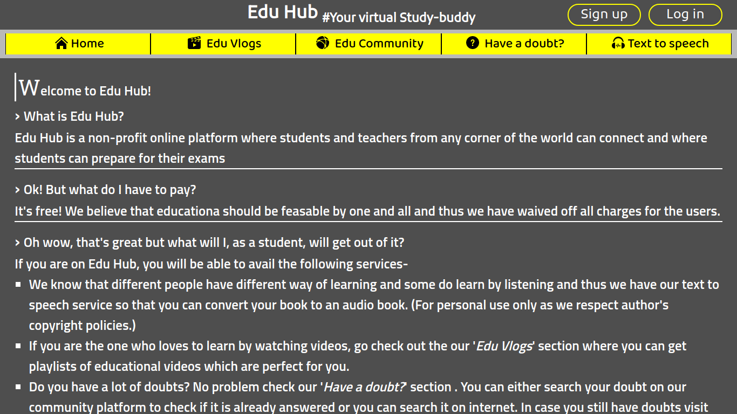Click the '#Your virtual Study-buddy' tagline

pyautogui.click(x=399, y=18)
